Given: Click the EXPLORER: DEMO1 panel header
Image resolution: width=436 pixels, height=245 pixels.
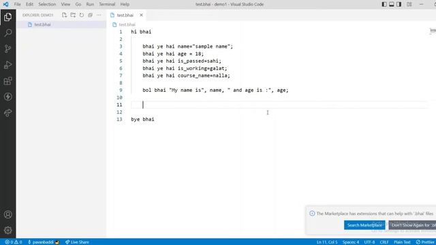Looking at the screenshot, I should tap(38, 15).
